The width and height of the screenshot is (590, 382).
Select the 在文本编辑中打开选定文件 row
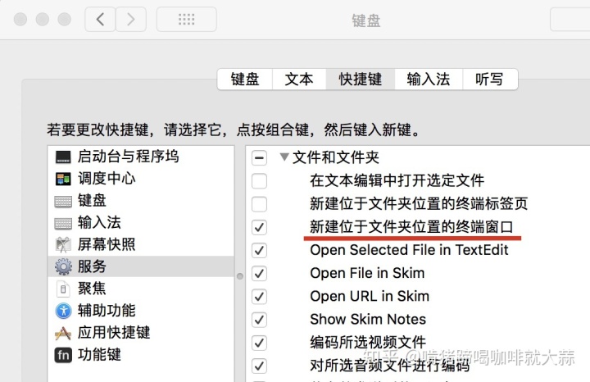[418, 180]
